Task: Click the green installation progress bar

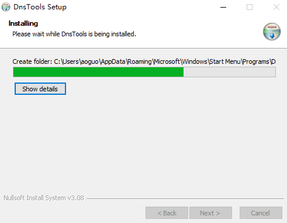Action: coord(98,72)
